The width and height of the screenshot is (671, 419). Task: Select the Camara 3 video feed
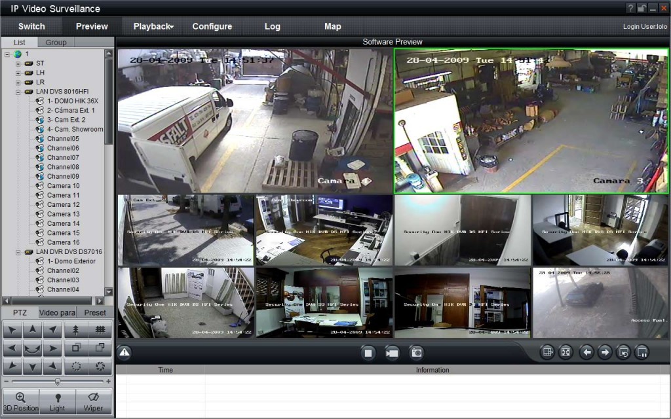click(531, 121)
